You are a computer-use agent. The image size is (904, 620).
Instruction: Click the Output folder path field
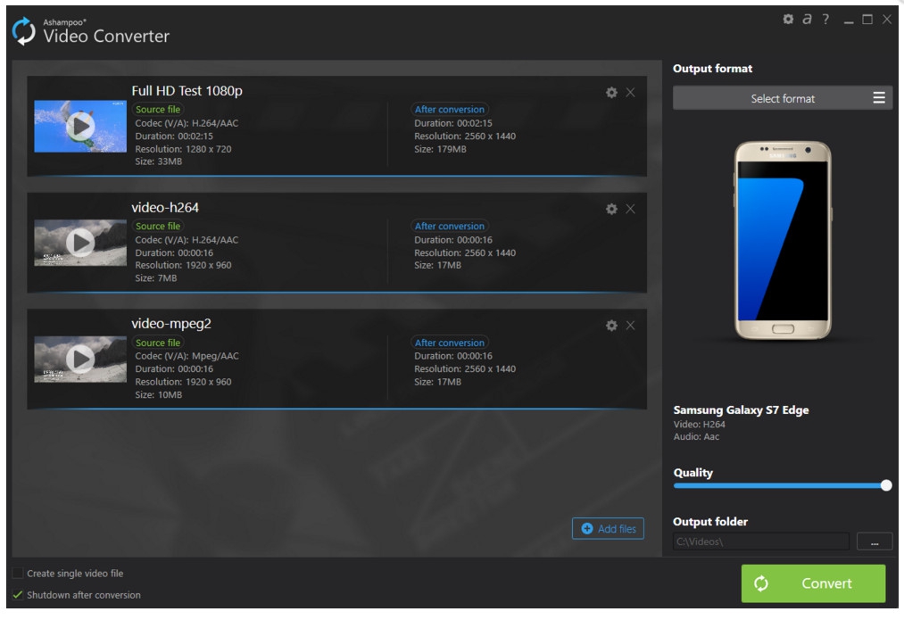[760, 541]
